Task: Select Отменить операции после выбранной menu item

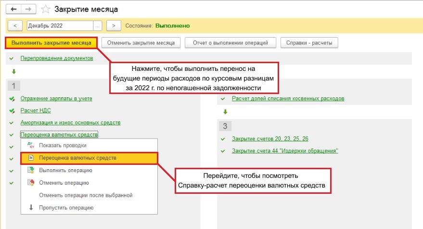Action: (x=85, y=195)
